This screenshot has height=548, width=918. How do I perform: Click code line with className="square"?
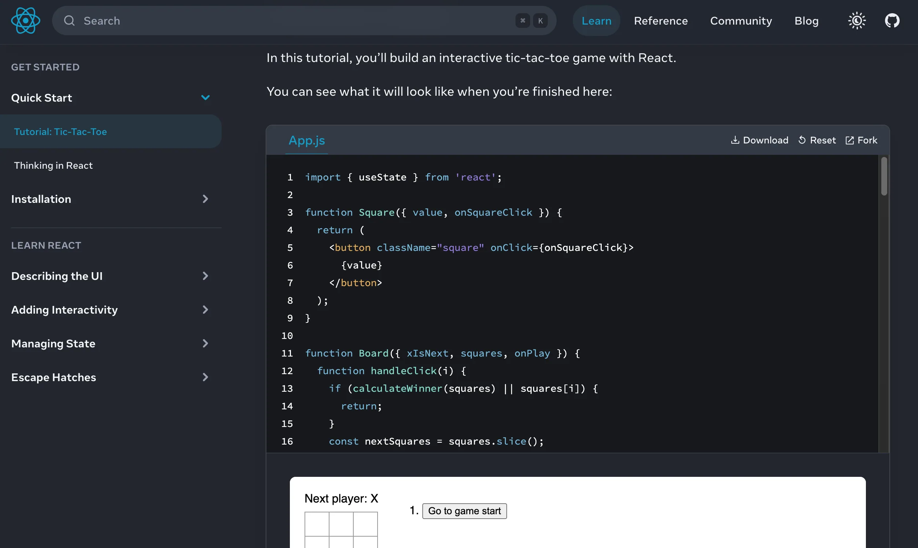(481, 248)
